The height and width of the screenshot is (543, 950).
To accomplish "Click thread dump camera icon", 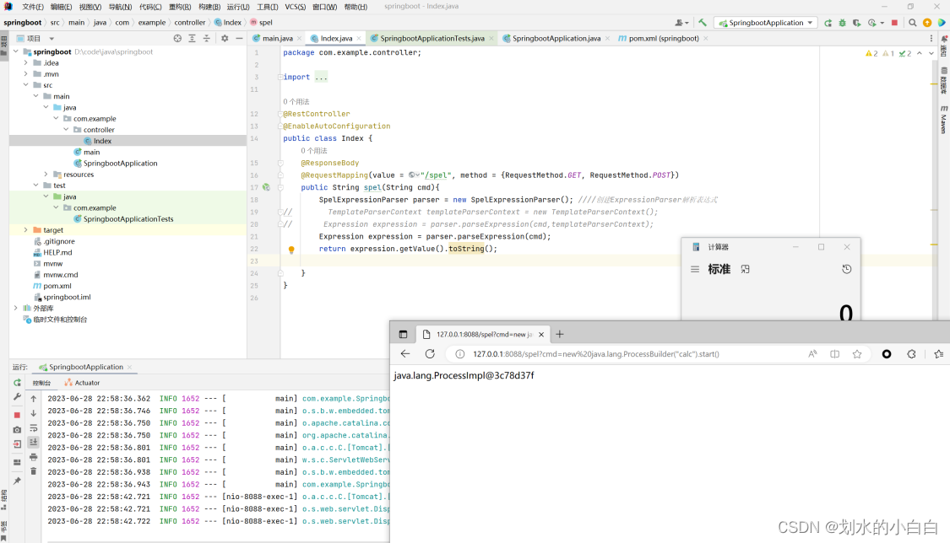I will [x=17, y=429].
